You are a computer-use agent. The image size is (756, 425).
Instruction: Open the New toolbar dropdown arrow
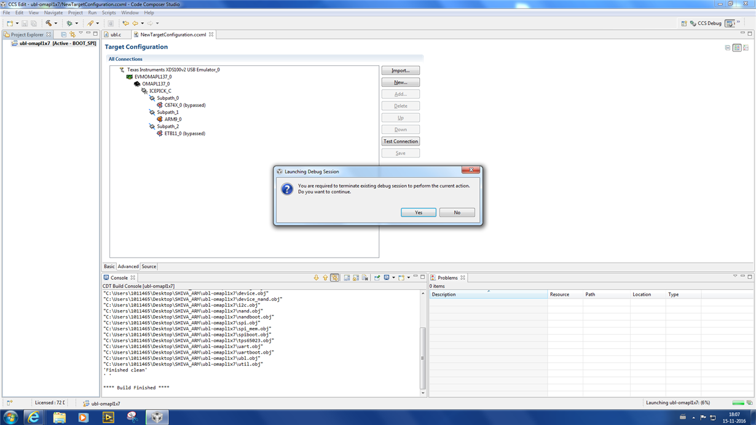pos(17,23)
